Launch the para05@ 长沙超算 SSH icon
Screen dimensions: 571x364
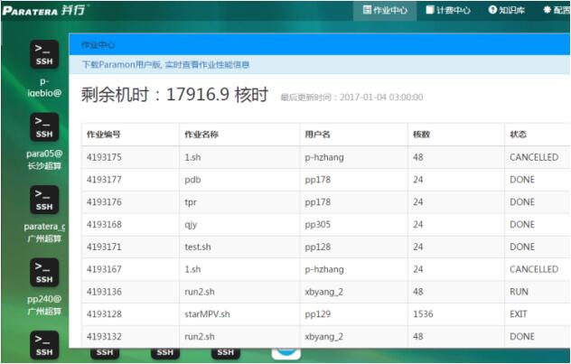[x=44, y=126]
